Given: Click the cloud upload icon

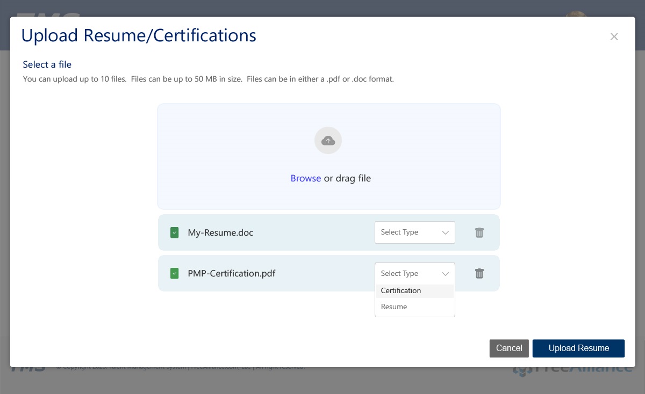Looking at the screenshot, I should (328, 141).
